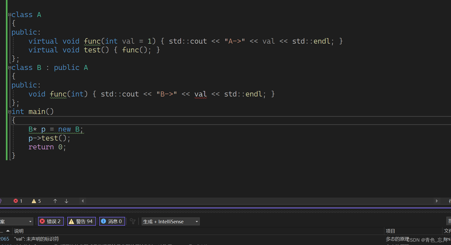The height and width of the screenshot is (245, 451).
Task: Click the lightbulb quick actions icon
Action: (x=1, y=201)
